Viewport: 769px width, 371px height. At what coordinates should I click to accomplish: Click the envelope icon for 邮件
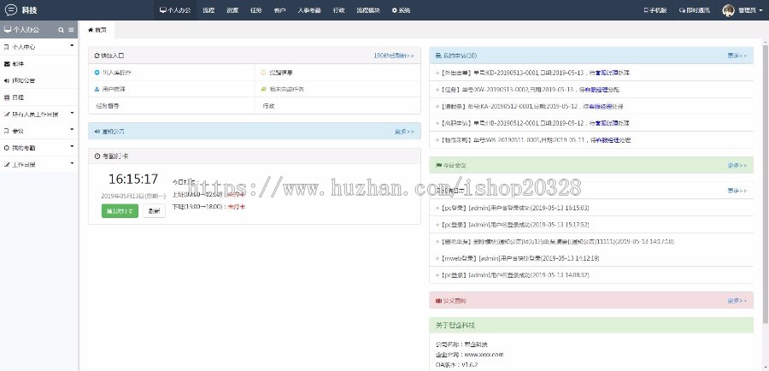[7, 64]
